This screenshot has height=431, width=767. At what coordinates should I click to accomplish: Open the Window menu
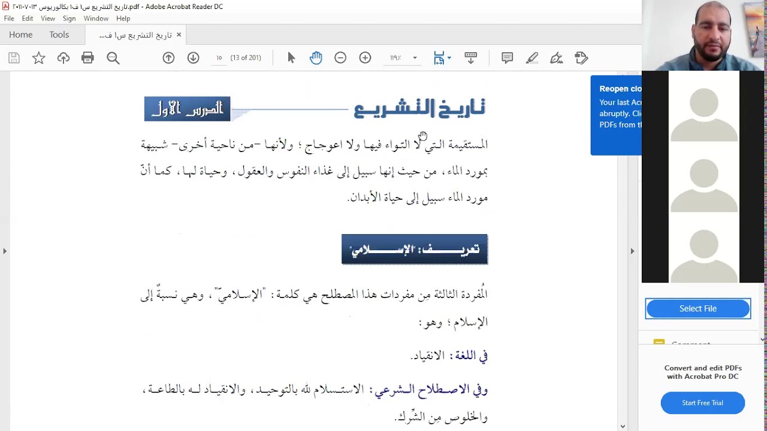(x=96, y=19)
